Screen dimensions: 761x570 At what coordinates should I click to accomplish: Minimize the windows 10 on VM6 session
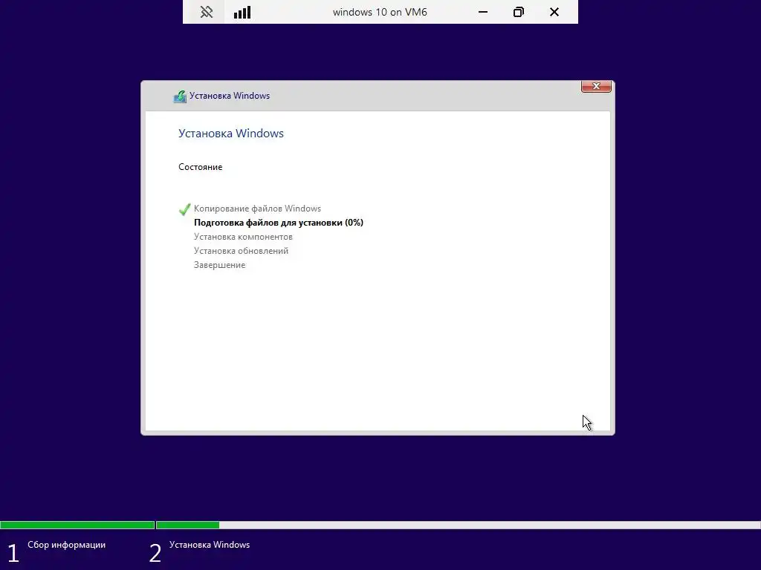pos(483,12)
